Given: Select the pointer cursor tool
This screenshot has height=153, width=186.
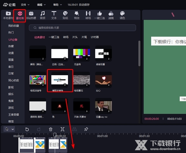Looking at the screenshot, I should click(7, 129).
